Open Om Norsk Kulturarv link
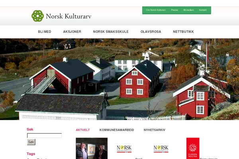This screenshot has height=159, width=239. [156, 10]
